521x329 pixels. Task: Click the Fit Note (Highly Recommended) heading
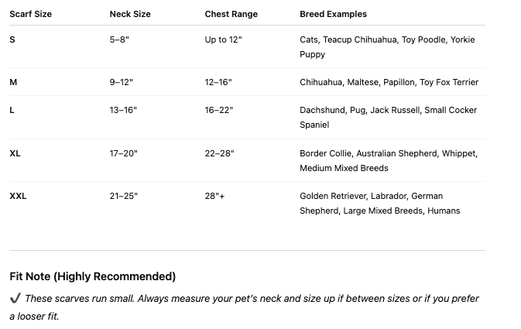pos(92,276)
